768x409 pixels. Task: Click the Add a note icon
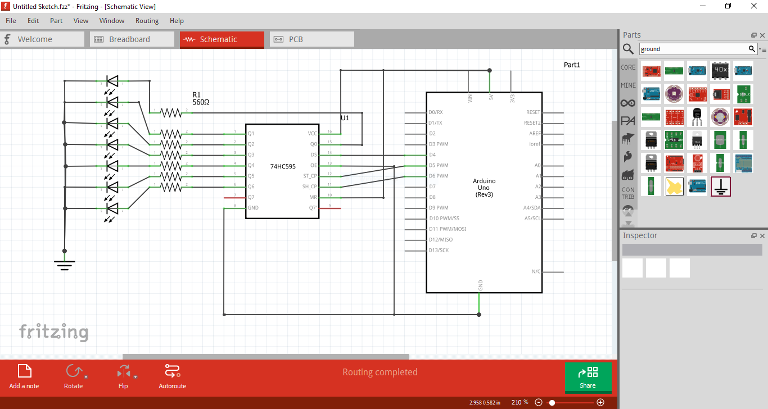pyautogui.click(x=24, y=371)
